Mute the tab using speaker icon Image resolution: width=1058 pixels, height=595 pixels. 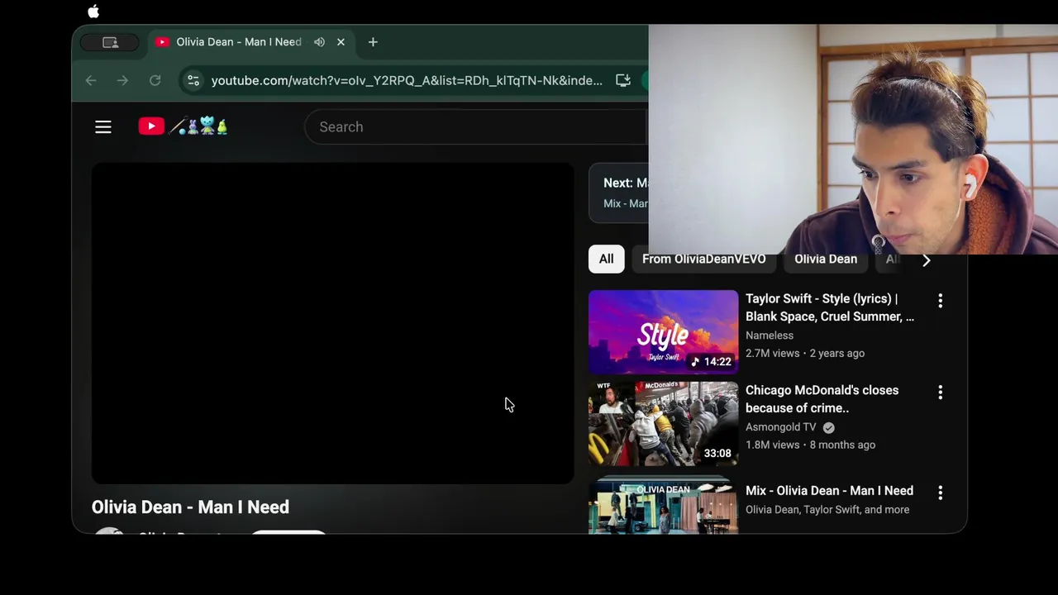319,42
